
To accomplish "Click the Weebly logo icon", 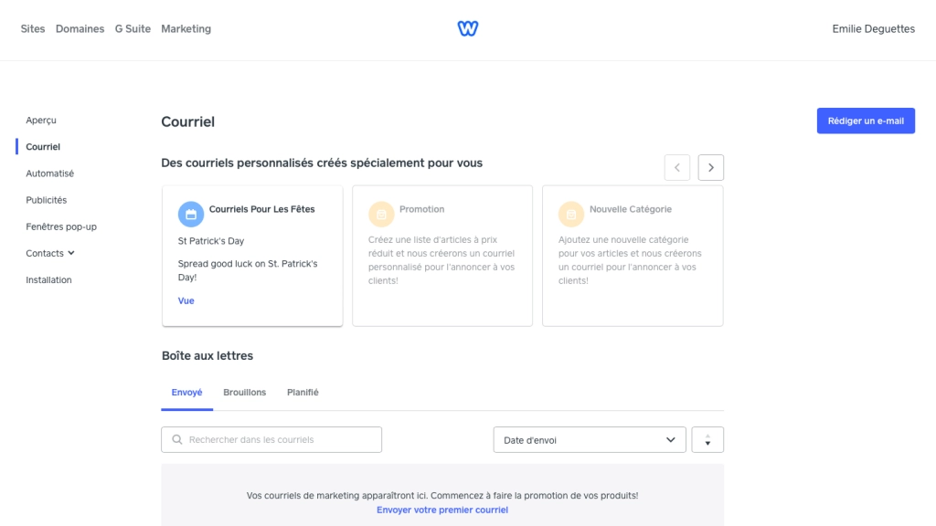I will [x=467, y=28].
